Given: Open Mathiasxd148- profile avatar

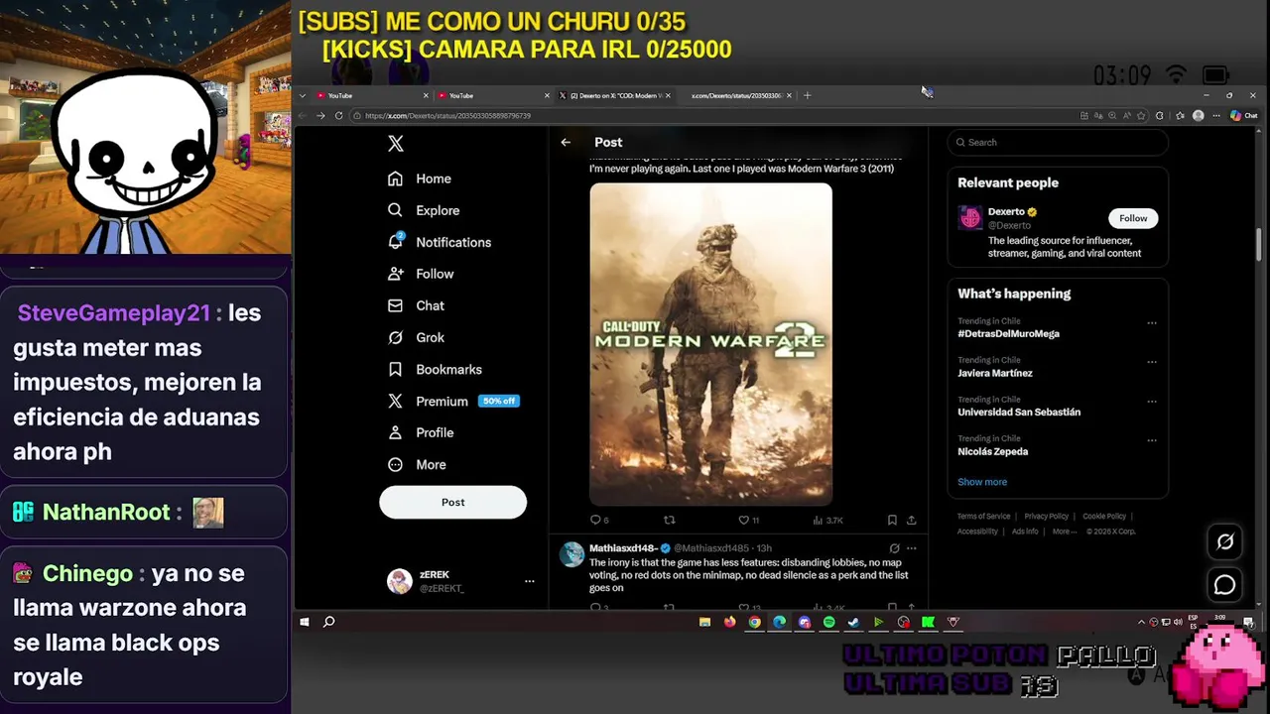Looking at the screenshot, I should (x=571, y=554).
